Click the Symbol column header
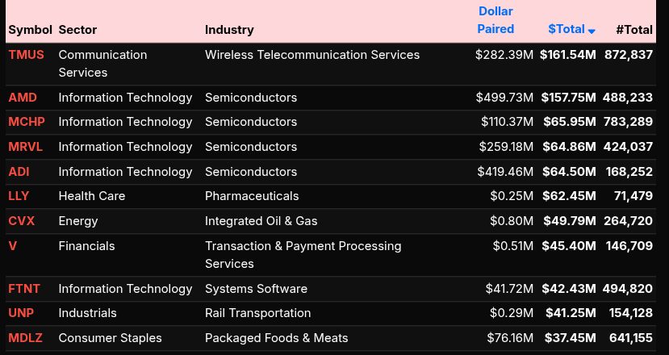Image resolution: width=669 pixels, height=355 pixels. coord(30,30)
